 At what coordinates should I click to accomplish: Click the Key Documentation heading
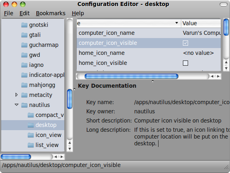click(x=107, y=86)
